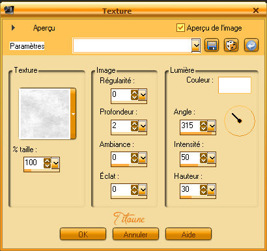The height and width of the screenshot is (251, 267).
Task: Increase Régularité with the up arrow
Action: (134, 92)
